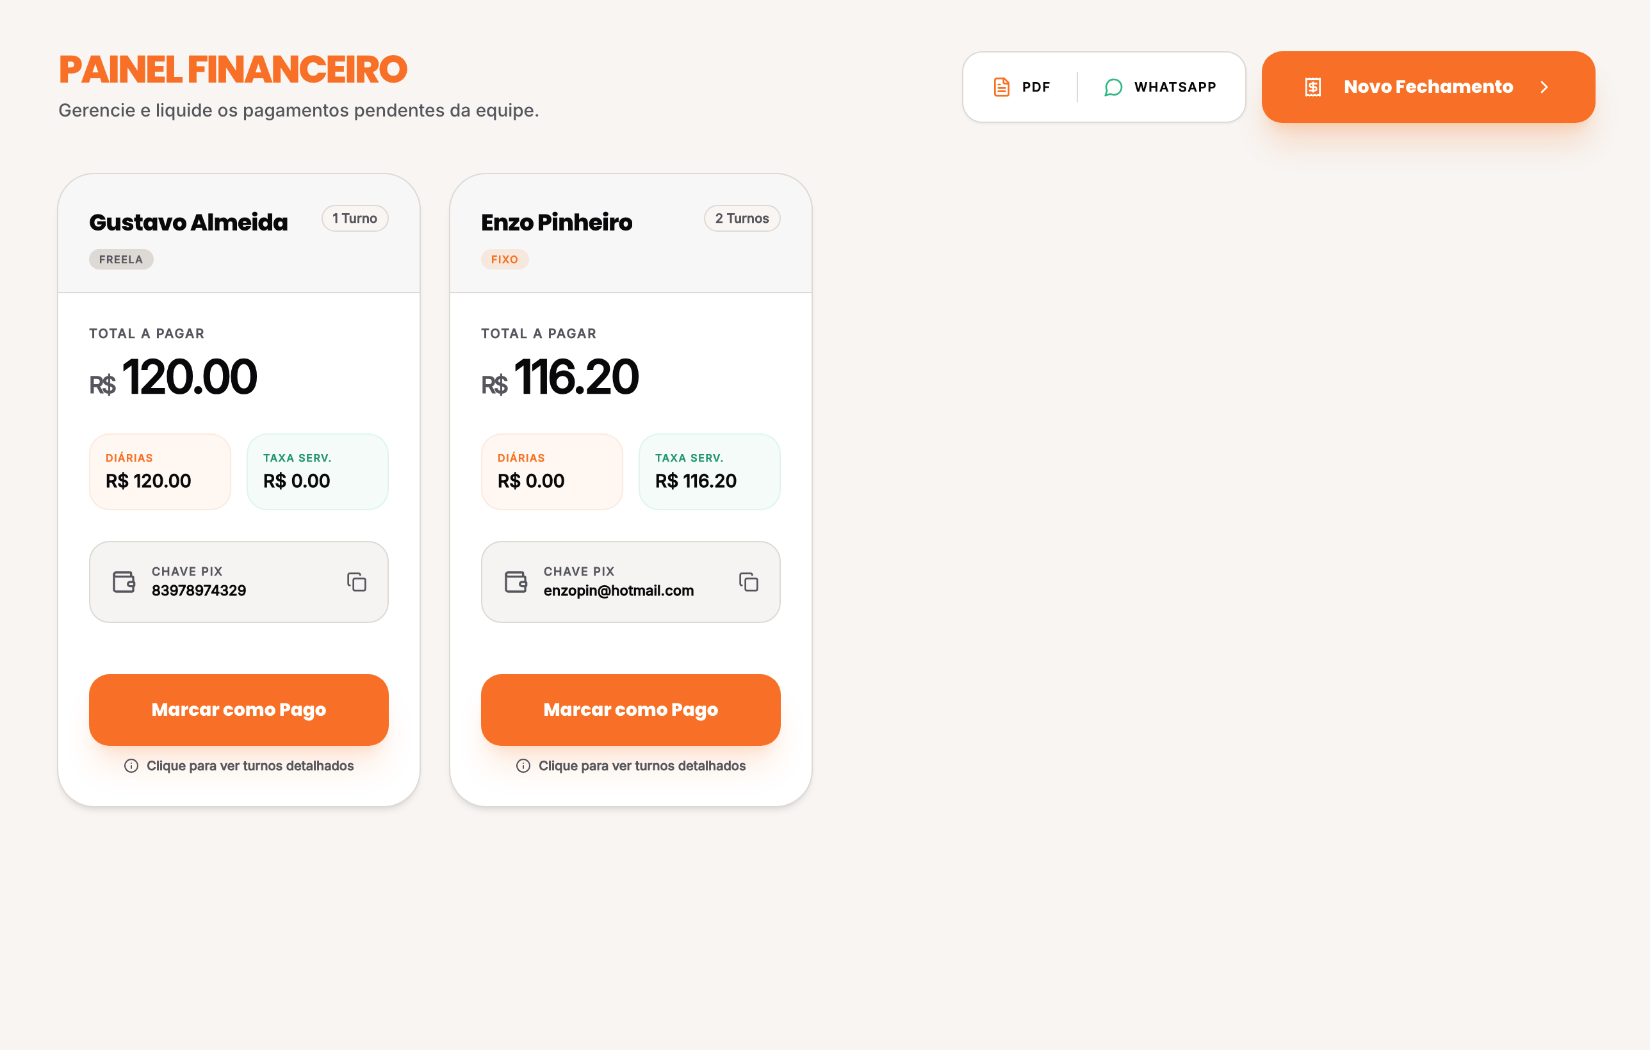Click the PDF export icon
This screenshot has width=1650, height=1050.
tap(1001, 86)
